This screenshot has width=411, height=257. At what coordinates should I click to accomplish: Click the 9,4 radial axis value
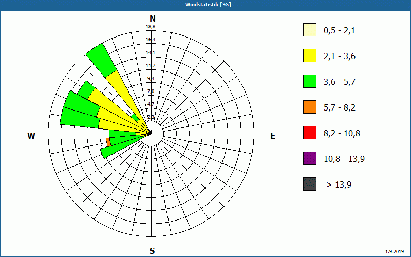pyautogui.click(x=151, y=79)
